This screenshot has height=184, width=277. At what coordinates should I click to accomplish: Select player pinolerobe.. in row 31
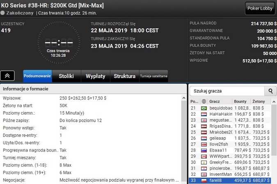tap(230, 168)
